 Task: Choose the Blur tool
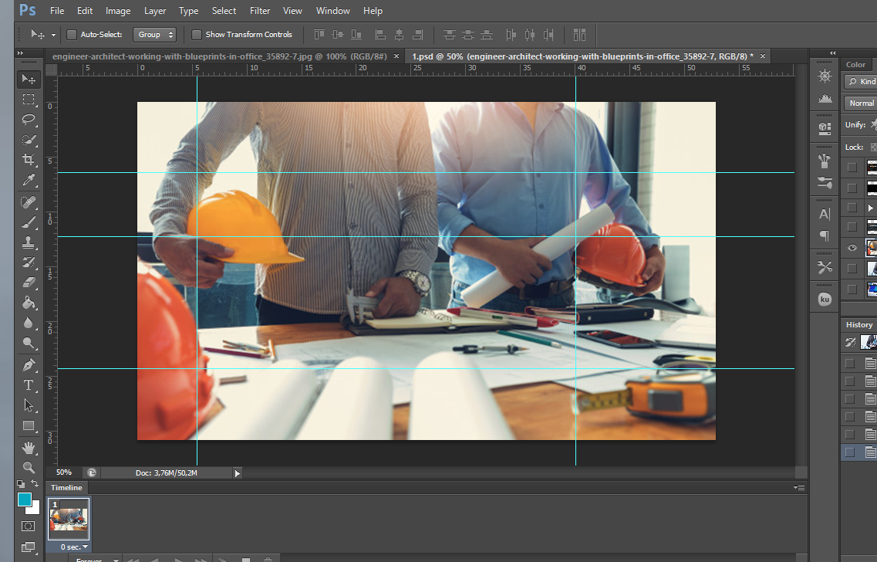point(29,323)
